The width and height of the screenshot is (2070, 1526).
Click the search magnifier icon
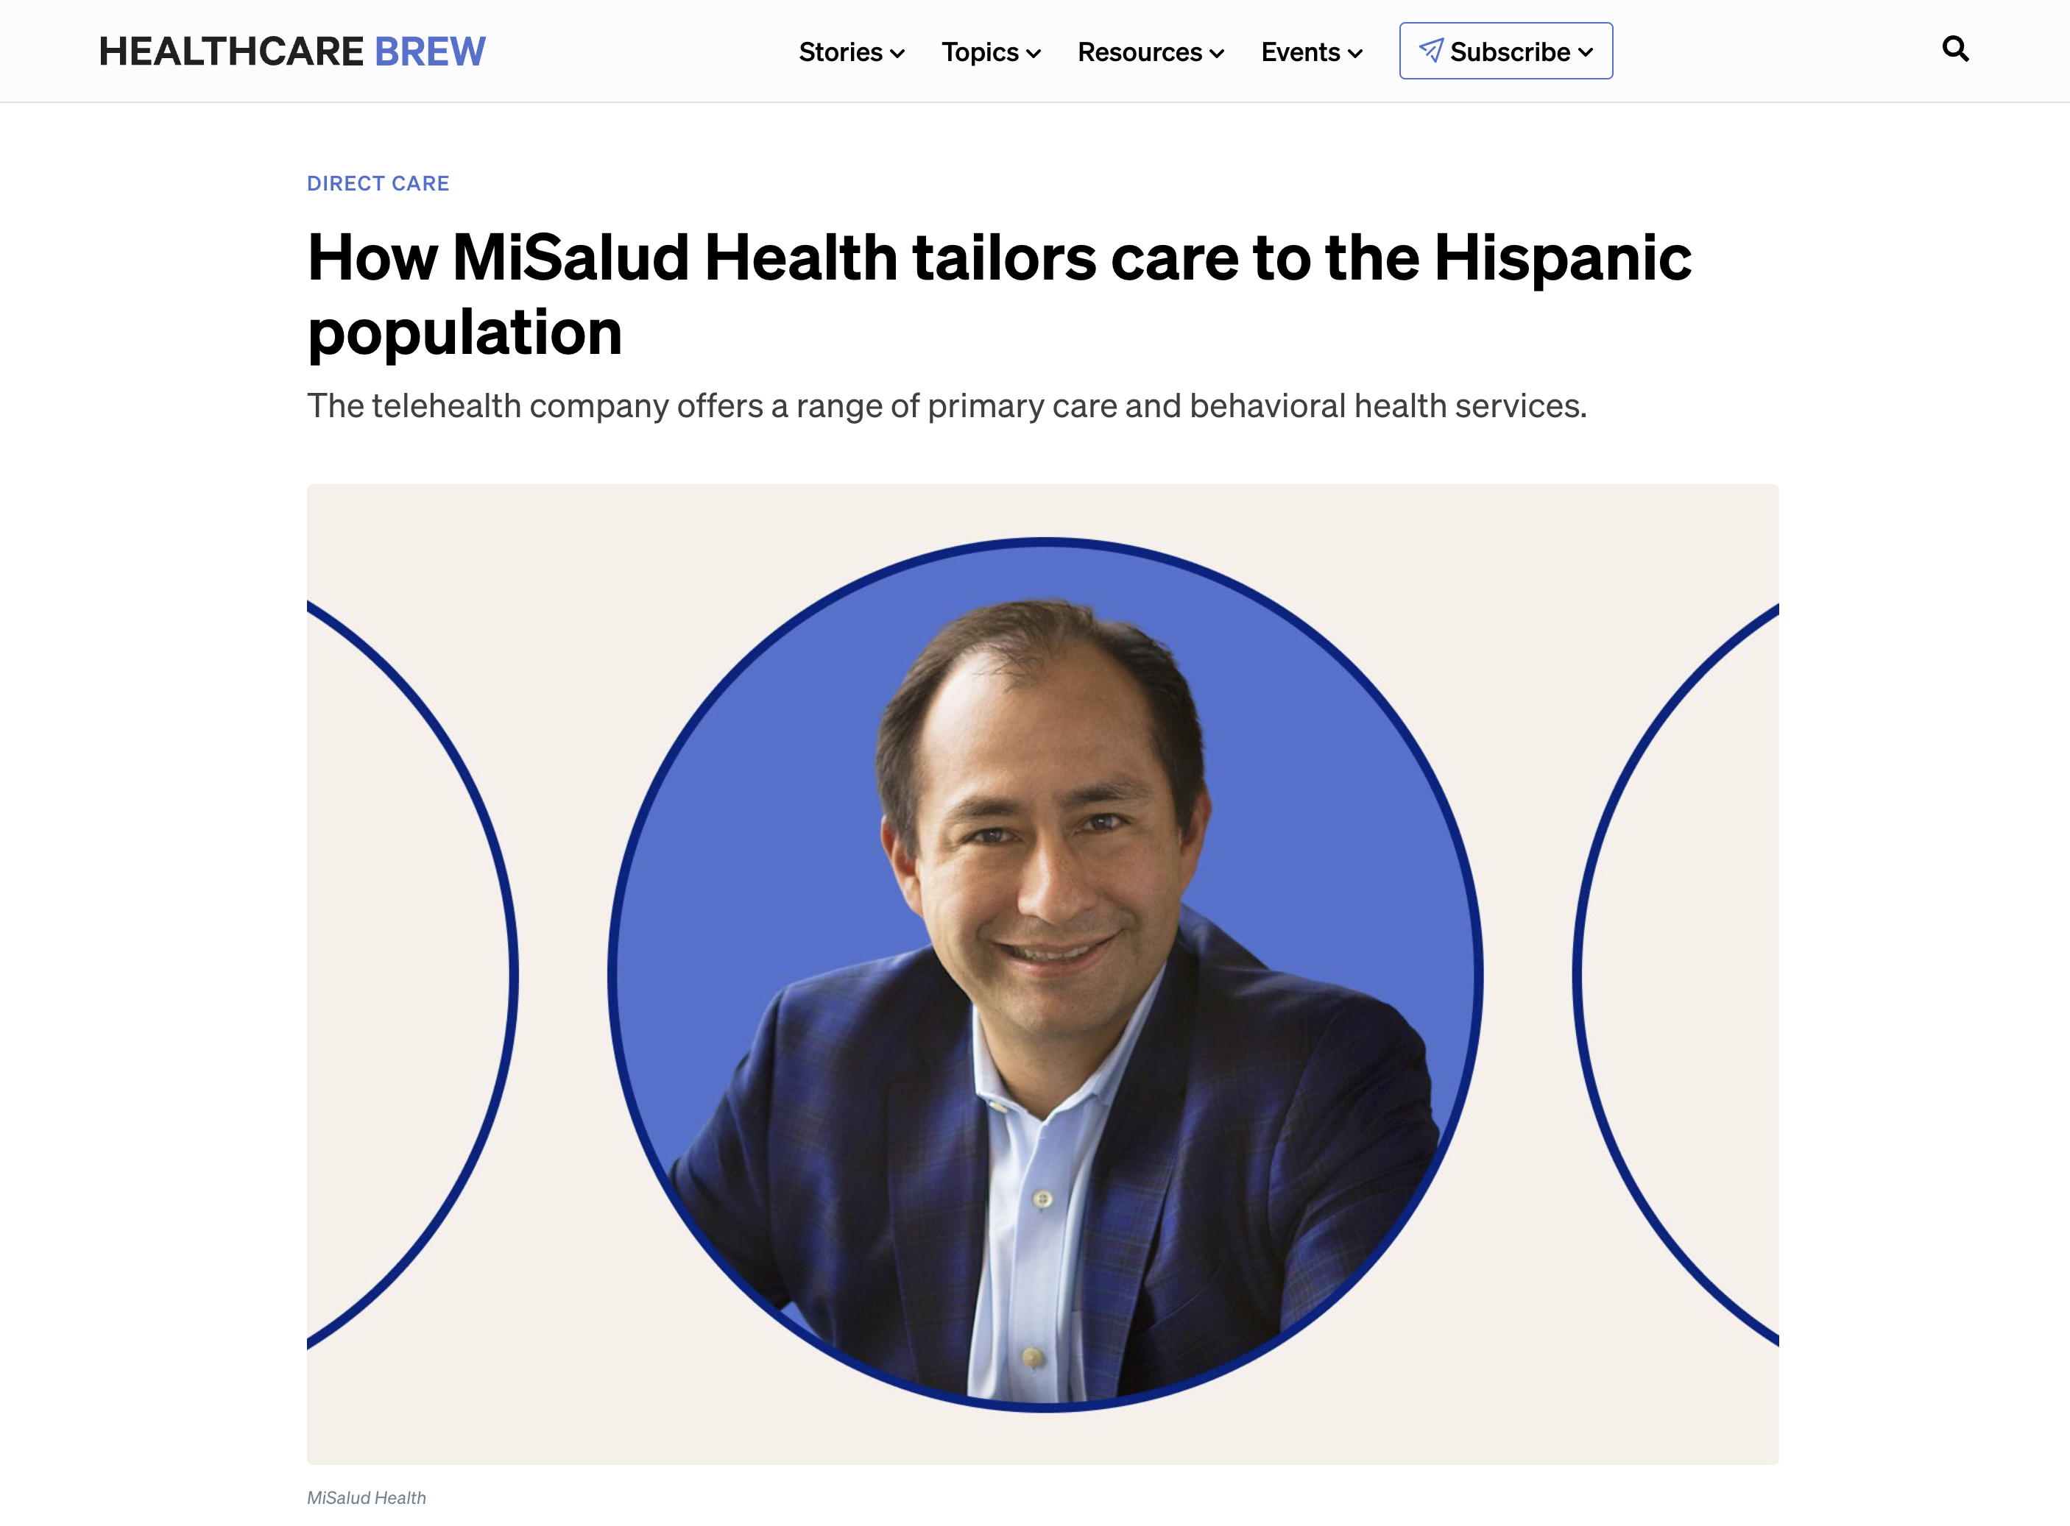pos(1955,49)
